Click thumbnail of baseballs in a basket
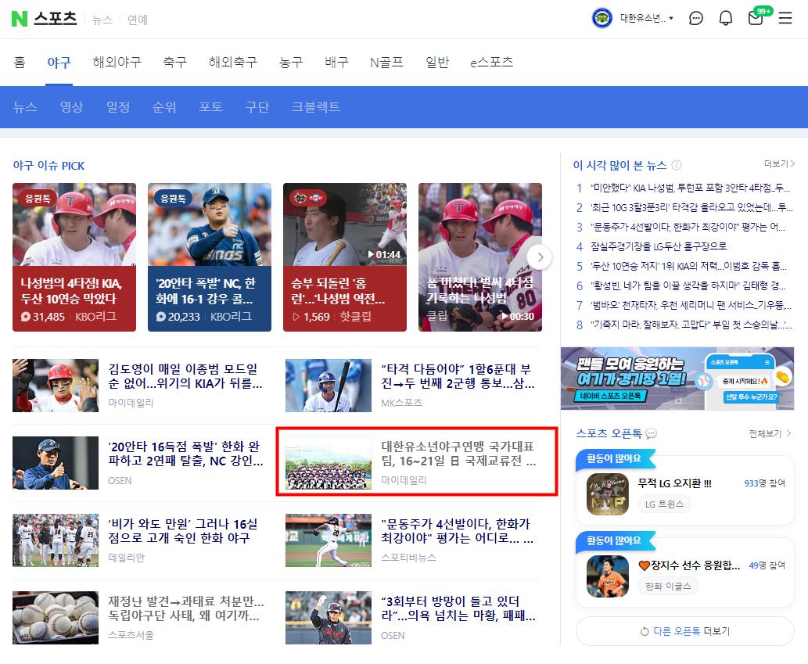The width and height of the screenshot is (808, 664). pos(55,618)
